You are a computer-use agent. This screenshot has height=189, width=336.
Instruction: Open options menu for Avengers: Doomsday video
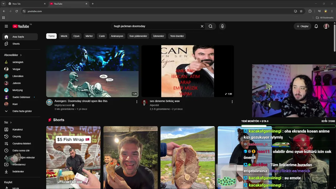point(137,102)
